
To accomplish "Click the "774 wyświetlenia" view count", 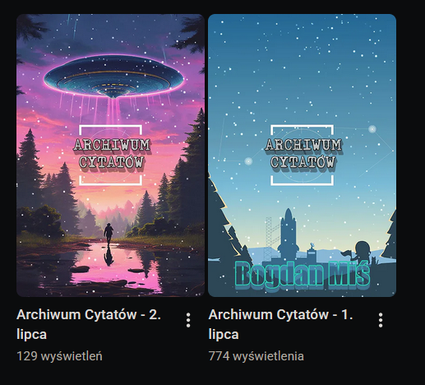I will [x=256, y=356].
